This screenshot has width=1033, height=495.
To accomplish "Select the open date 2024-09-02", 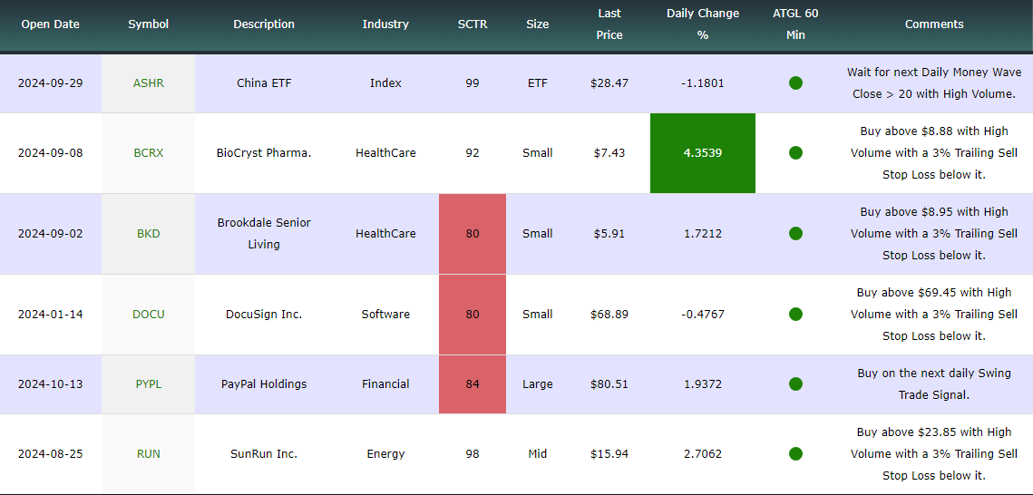I will click(x=50, y=233).
